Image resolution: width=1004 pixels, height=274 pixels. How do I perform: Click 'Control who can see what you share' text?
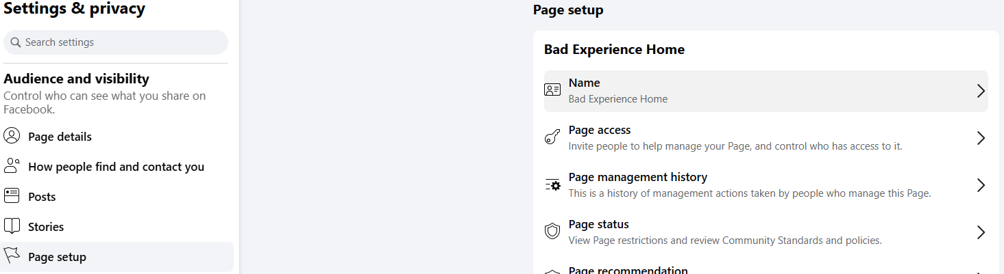pyautogui.click(x=105, y=102)
